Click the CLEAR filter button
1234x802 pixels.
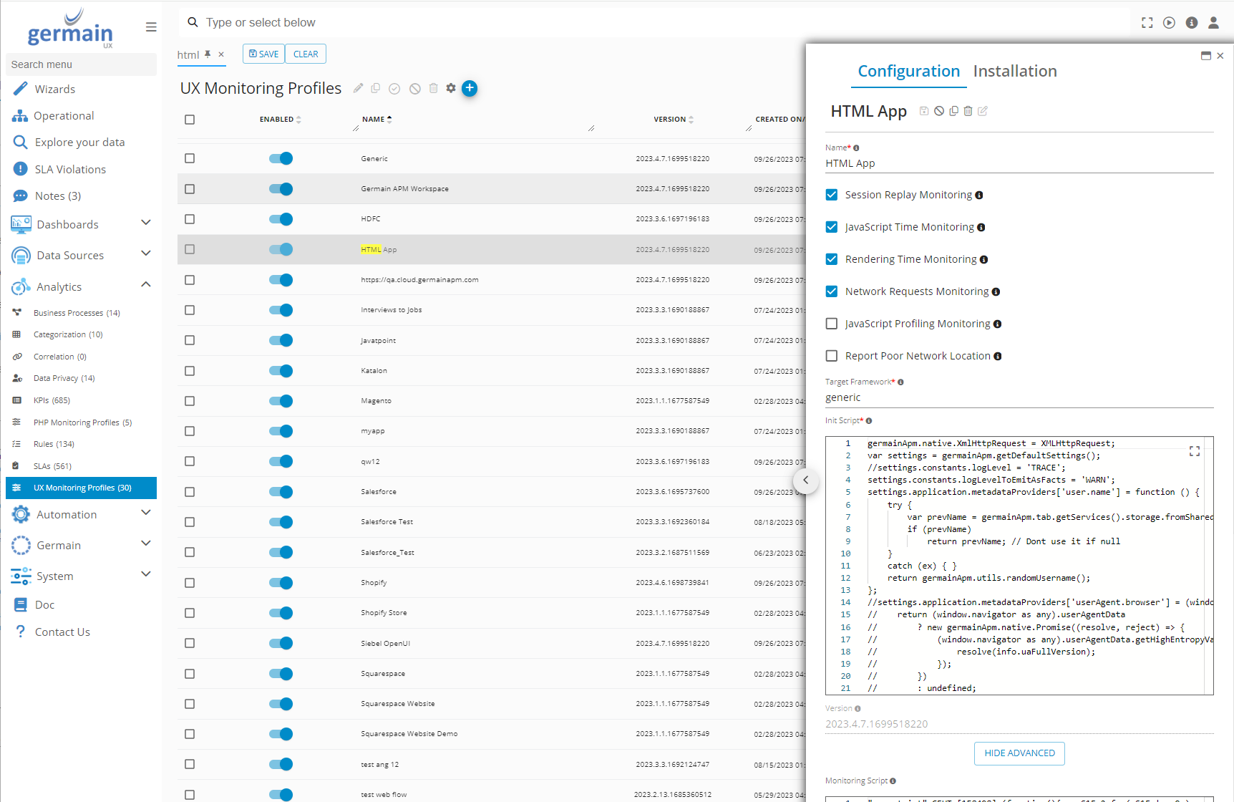[x=306, y=54]
